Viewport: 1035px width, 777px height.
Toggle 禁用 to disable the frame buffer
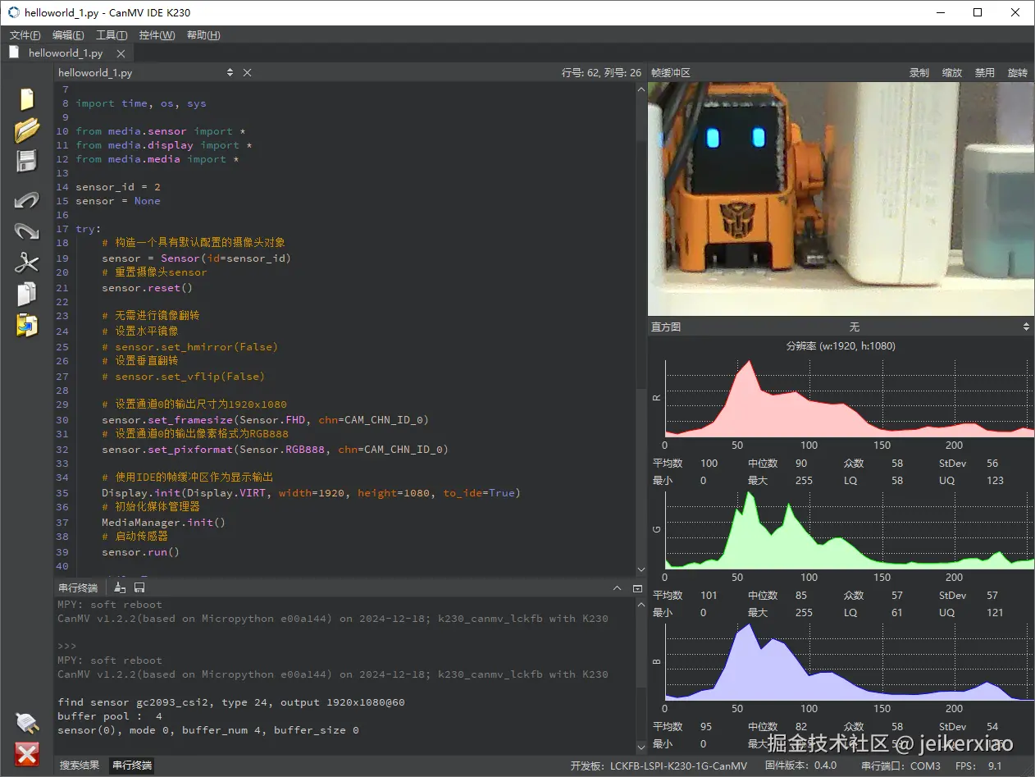(984, 72)
